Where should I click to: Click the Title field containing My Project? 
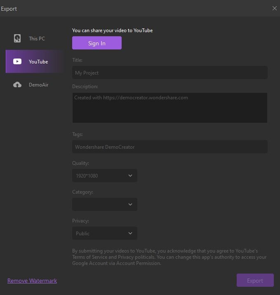coord(169,73)
